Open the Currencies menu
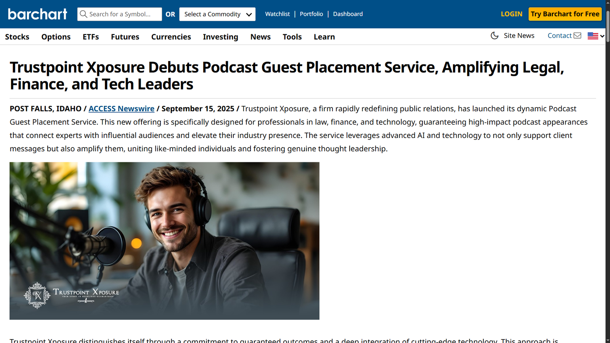The height and width of the screenshot is (343, 610). [x=171, y=37]
